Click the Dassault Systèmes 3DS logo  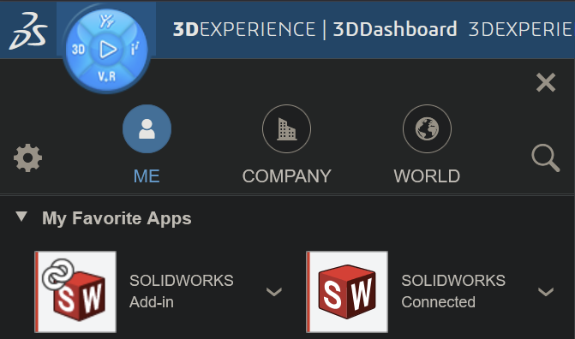[28, 31]
